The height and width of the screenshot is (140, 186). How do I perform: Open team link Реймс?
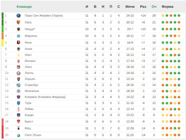coord(29,109)
